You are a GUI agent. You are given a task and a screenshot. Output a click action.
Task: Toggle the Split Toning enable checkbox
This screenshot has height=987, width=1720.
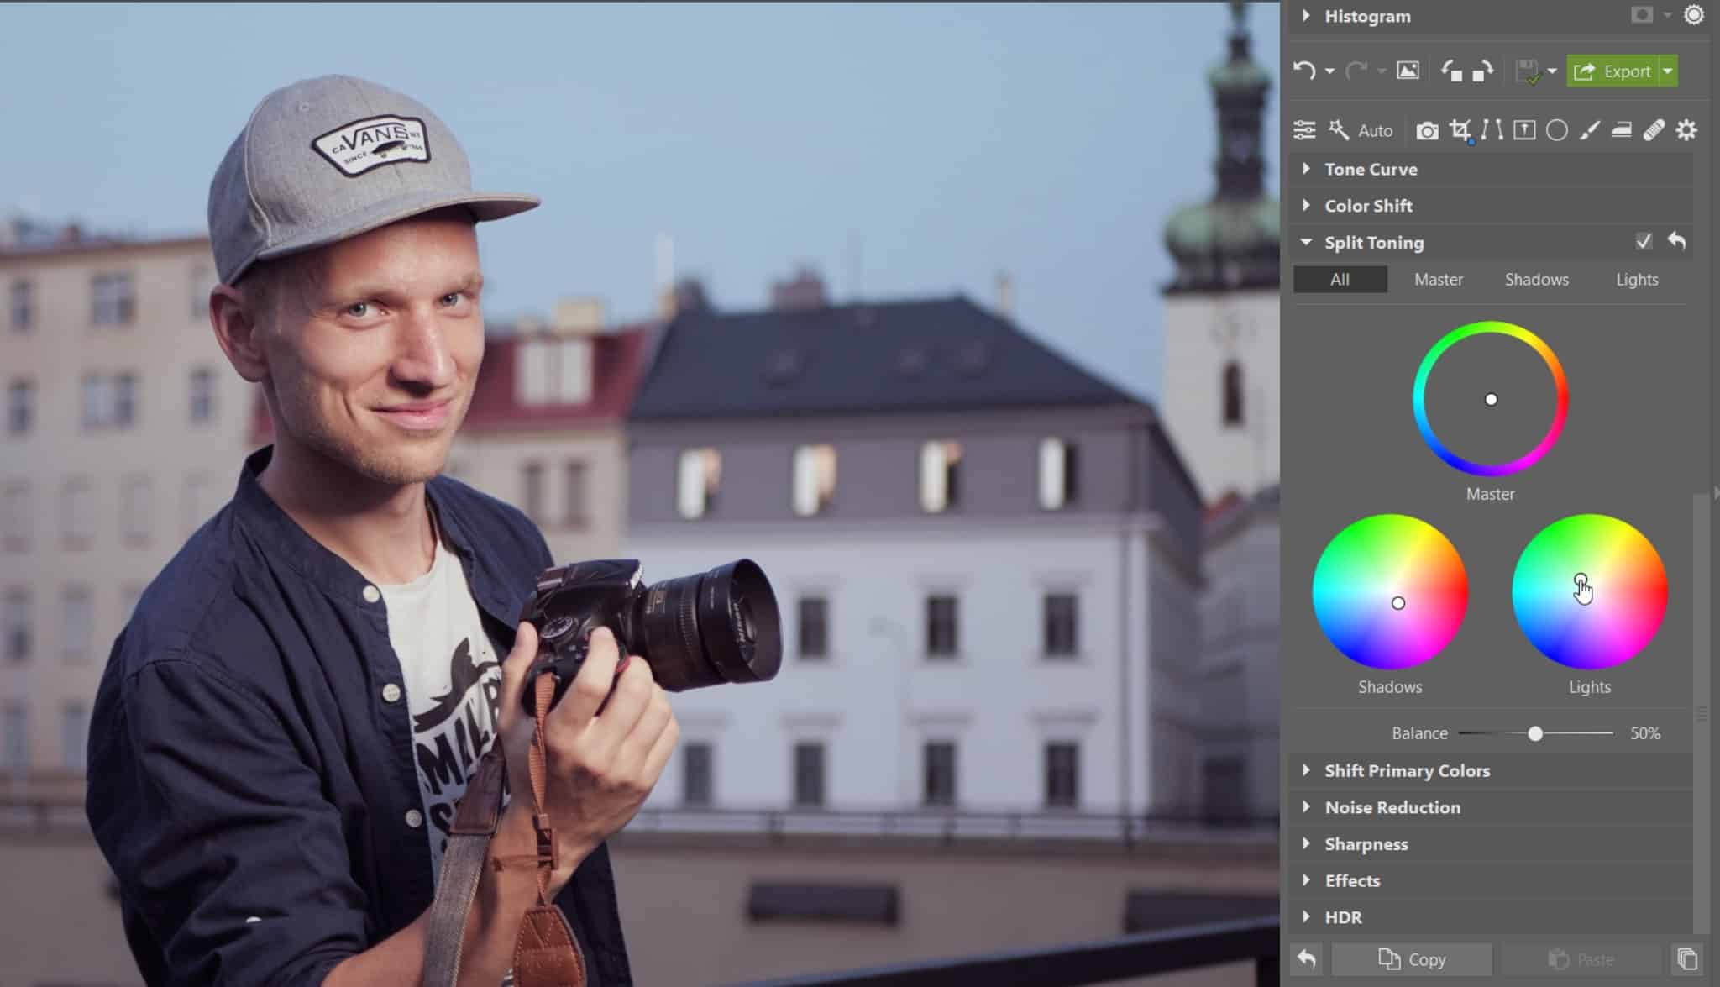pos(1644,242)
